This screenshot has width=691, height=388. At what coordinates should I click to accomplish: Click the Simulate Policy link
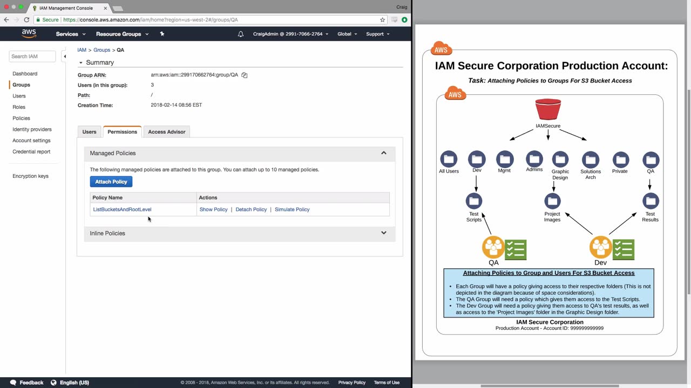[x=292, y=210]
